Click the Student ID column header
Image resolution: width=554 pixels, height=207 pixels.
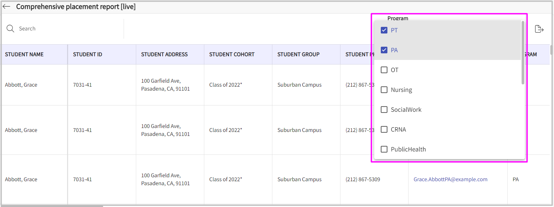pyautogui.click(x=88, y=55)
